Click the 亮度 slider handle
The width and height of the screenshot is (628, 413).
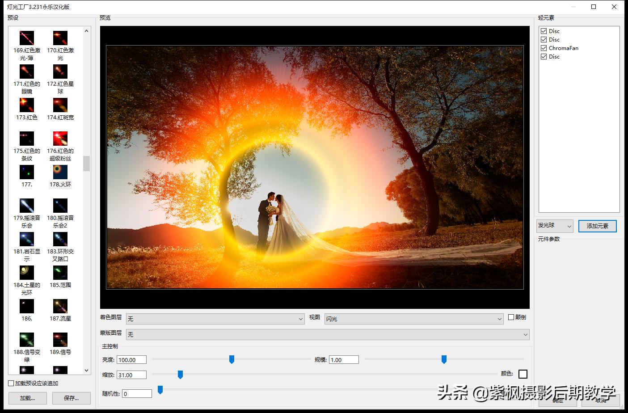(232, 359)
